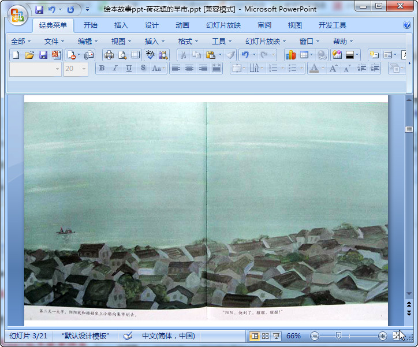
Task: Click zoom out minus button
Action: click(315, 336)
